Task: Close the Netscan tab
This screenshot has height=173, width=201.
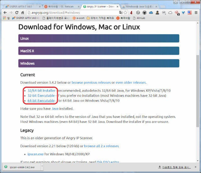Action: point(79,7)
